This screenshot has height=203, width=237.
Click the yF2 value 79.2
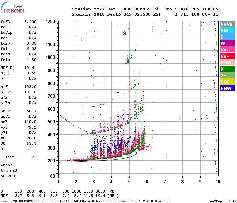(31, 127)
